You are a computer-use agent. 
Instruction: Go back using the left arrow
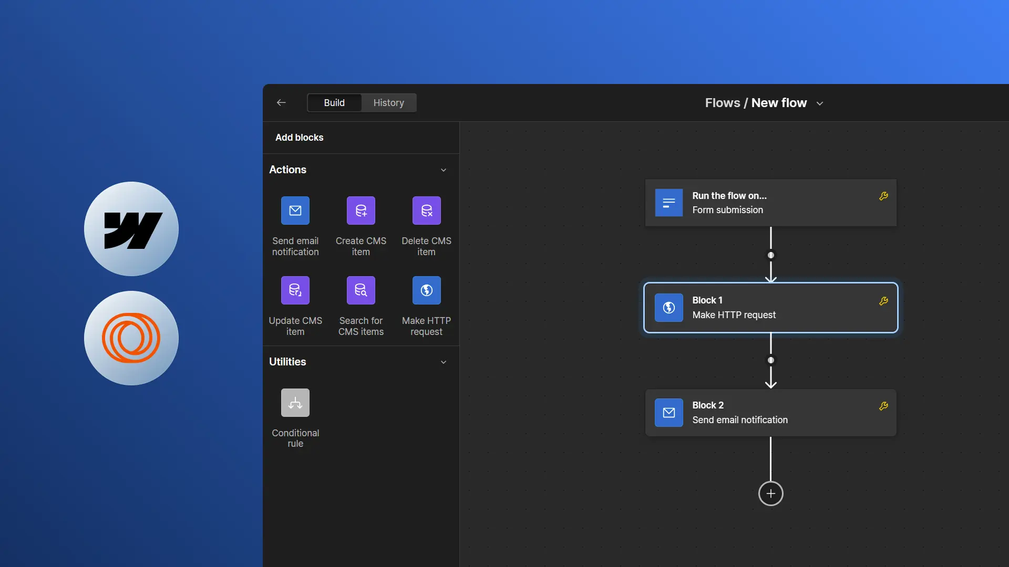281,103
